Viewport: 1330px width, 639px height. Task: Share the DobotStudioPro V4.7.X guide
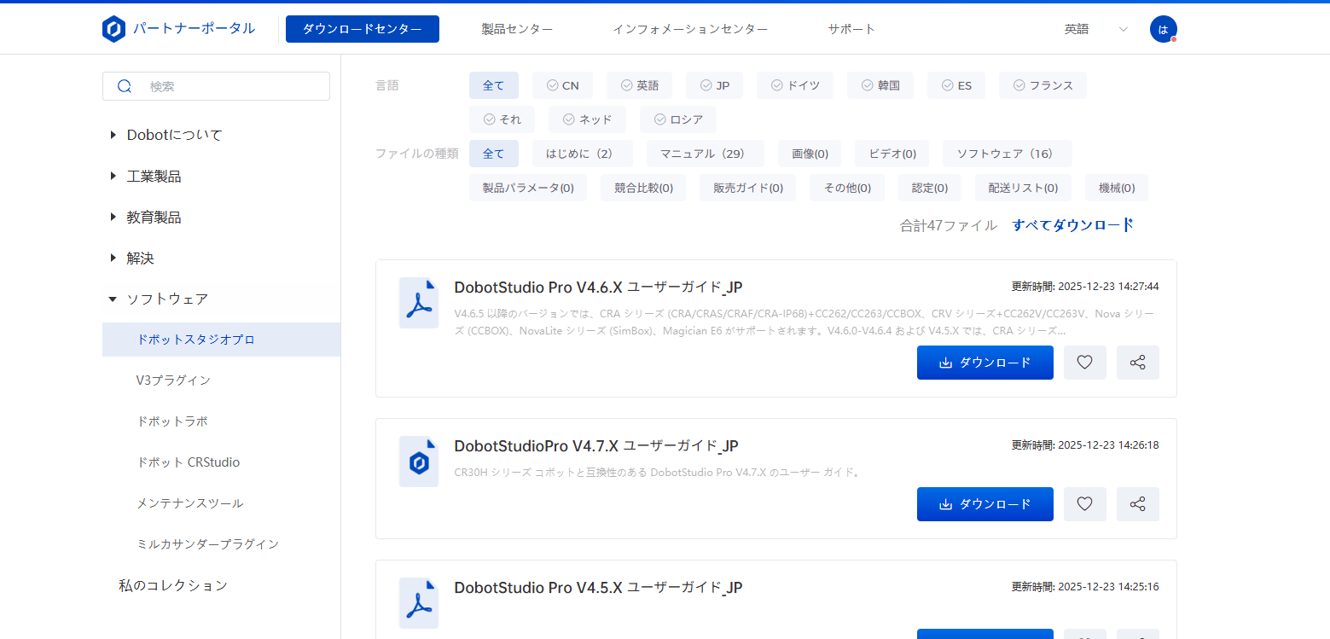[1137, 504]
